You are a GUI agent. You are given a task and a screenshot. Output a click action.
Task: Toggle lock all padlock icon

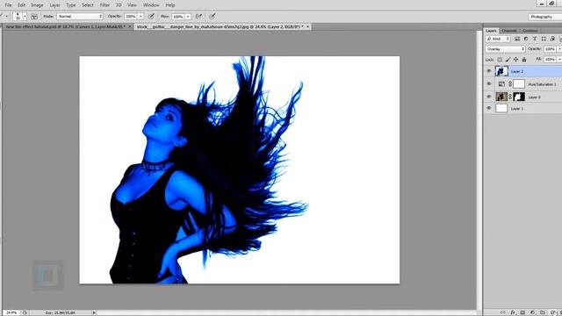tap(524, 60)
